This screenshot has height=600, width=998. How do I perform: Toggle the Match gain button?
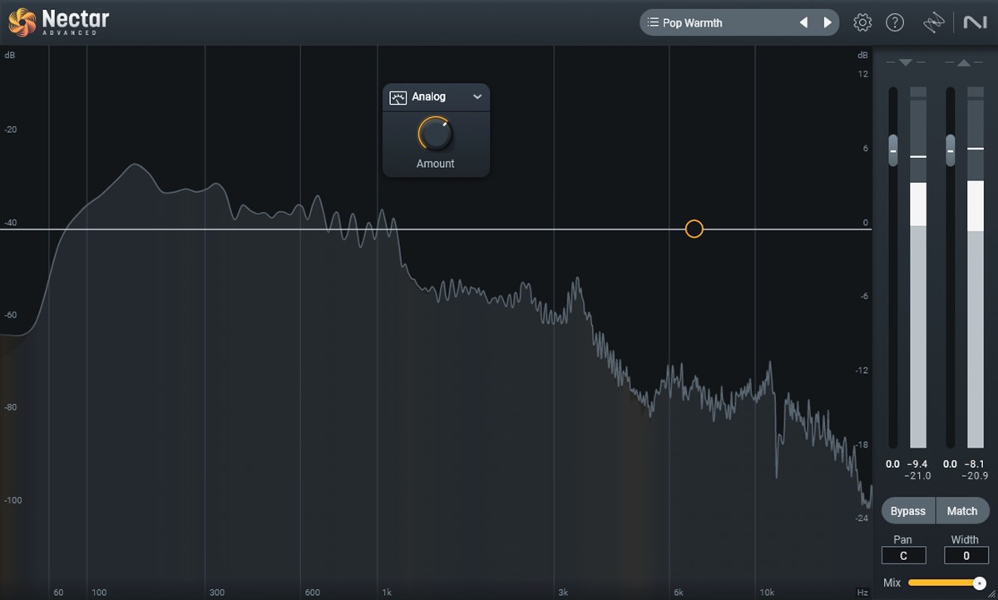[961, 511]
